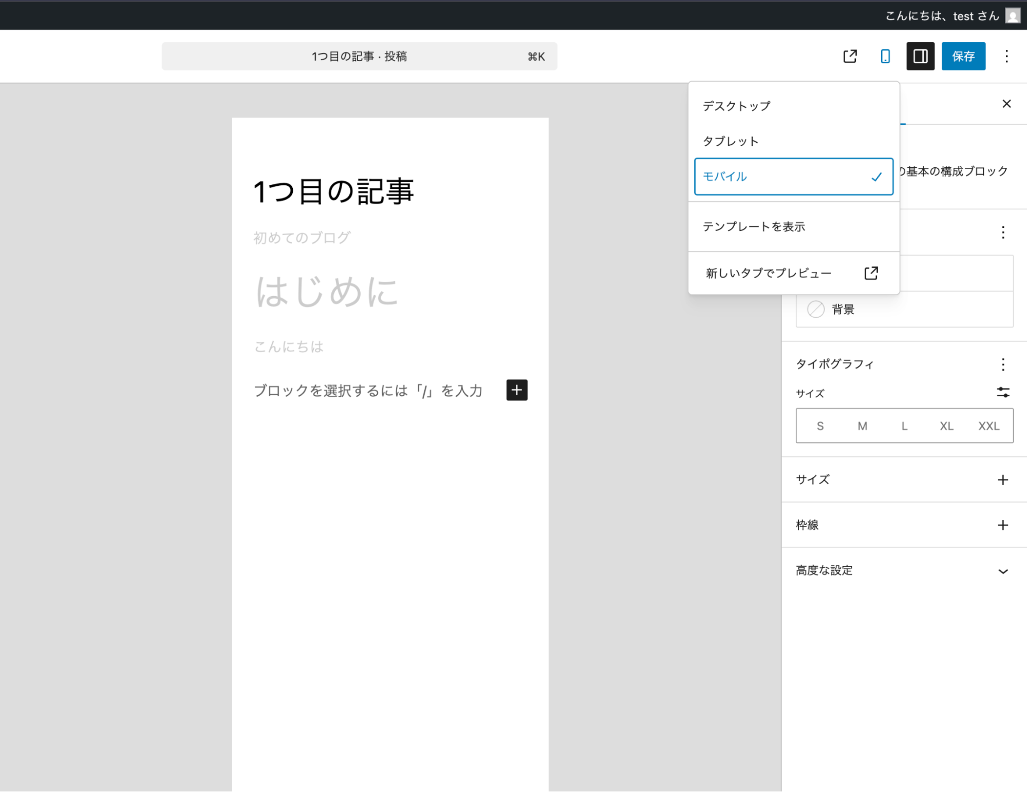Click the custom size sliders icon

1003,393
